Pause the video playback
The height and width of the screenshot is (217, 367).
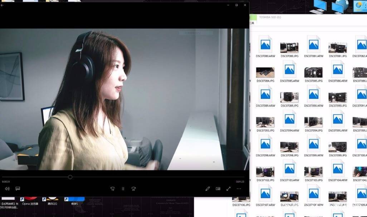pos(123,188)
